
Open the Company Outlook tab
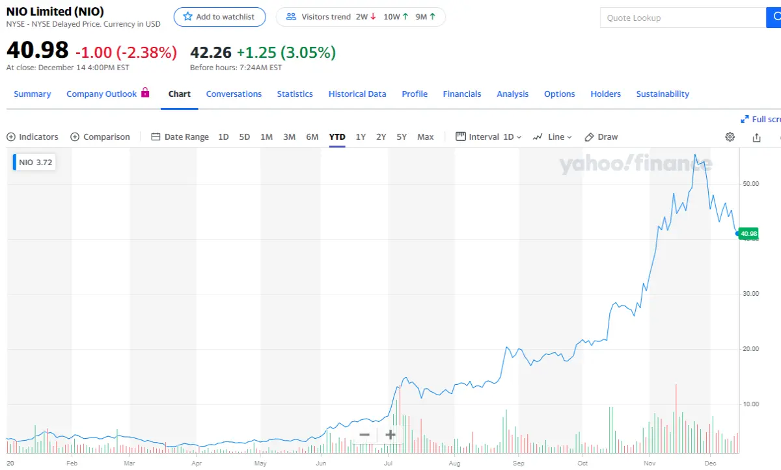click(x=102, y=94)
